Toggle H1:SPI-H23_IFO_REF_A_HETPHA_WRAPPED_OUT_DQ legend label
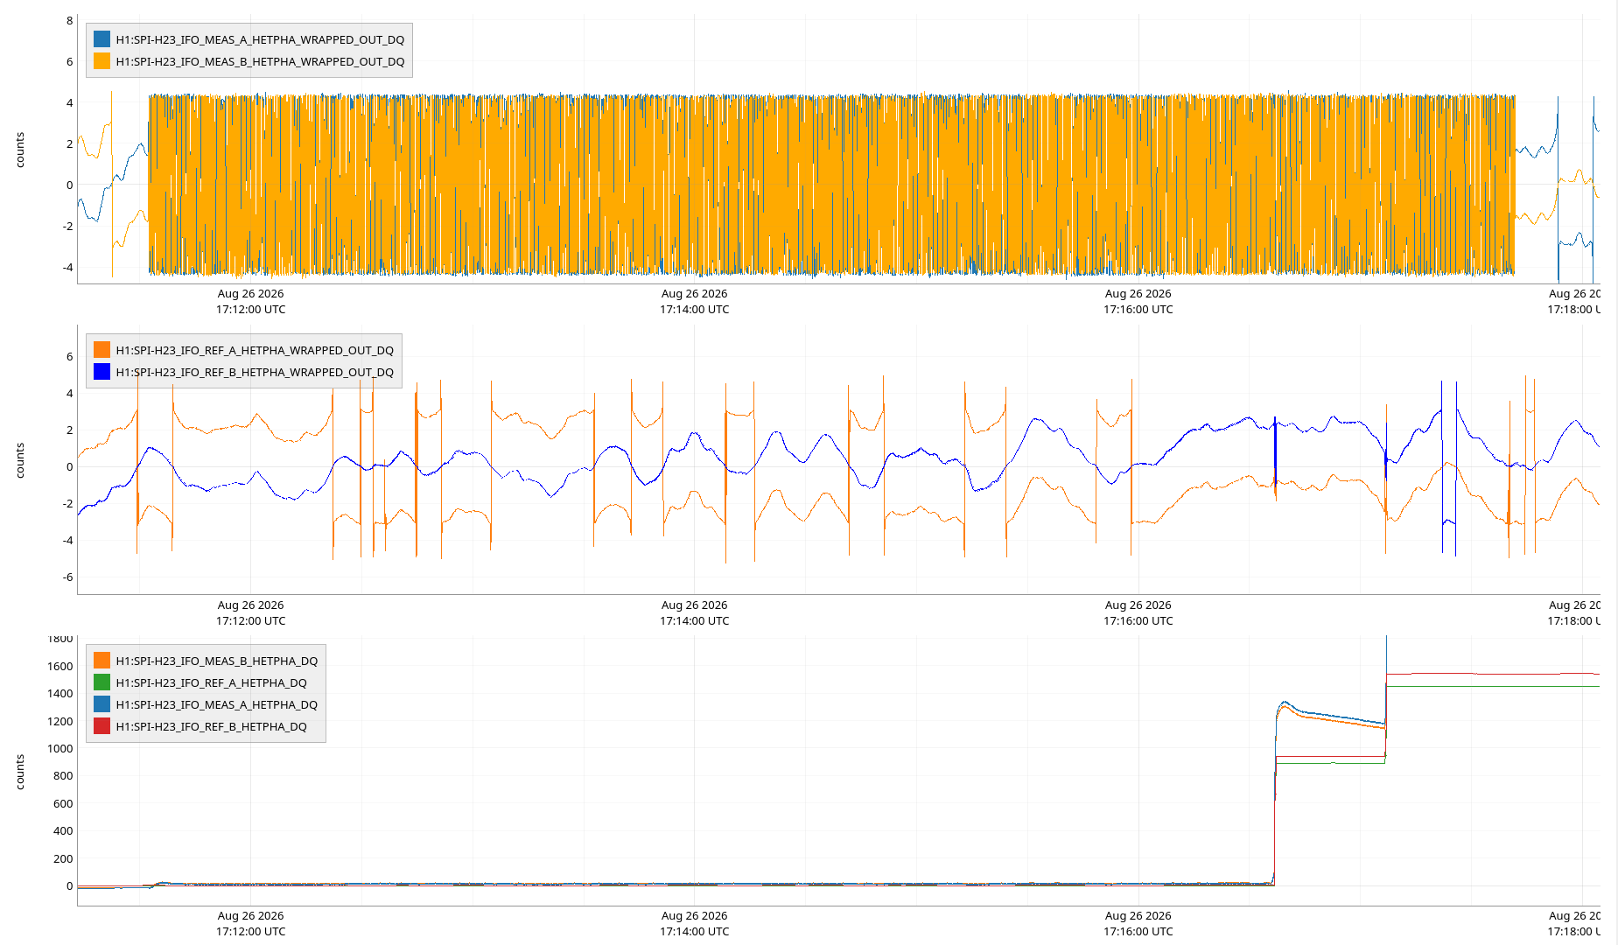 255,350
